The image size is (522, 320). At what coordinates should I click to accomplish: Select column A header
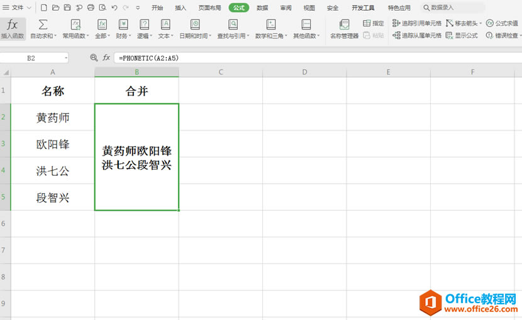[x=53, y=72]
